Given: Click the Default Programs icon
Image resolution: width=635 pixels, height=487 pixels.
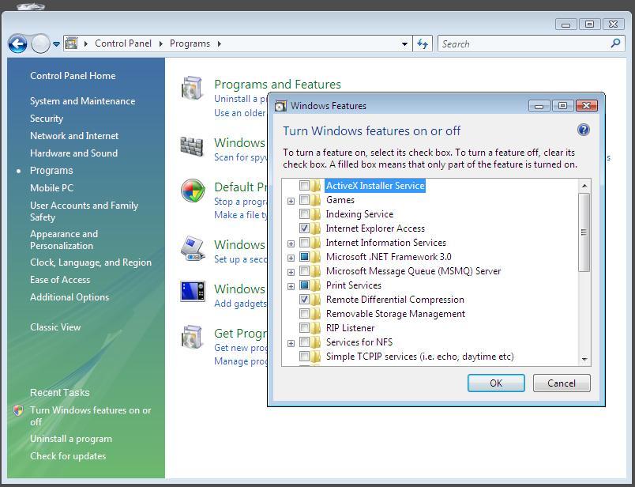Looking at the screenshot, I should coord(193,191).
